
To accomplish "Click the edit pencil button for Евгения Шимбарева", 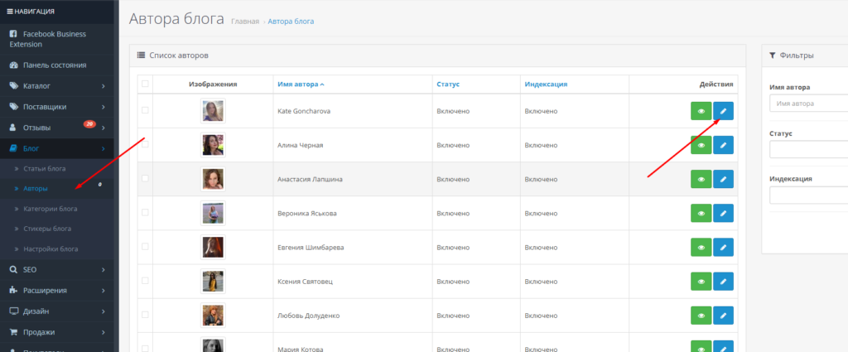I will (723, 247).
